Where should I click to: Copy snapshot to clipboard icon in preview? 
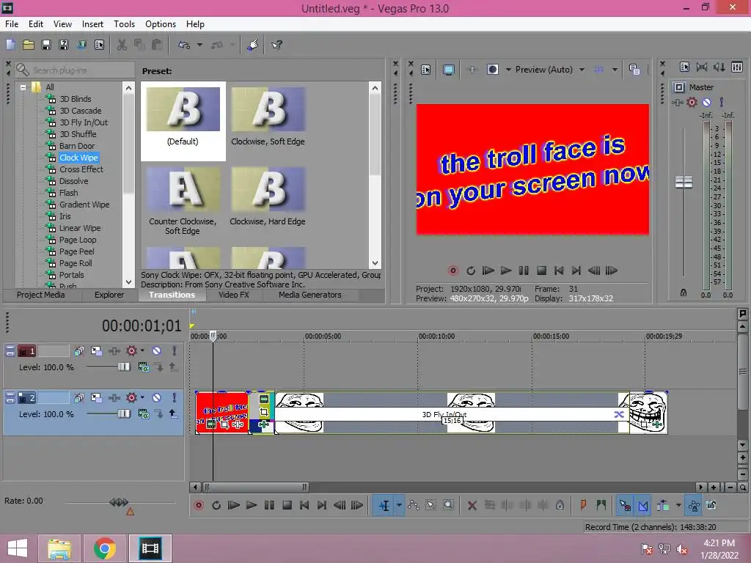point(634,70)
